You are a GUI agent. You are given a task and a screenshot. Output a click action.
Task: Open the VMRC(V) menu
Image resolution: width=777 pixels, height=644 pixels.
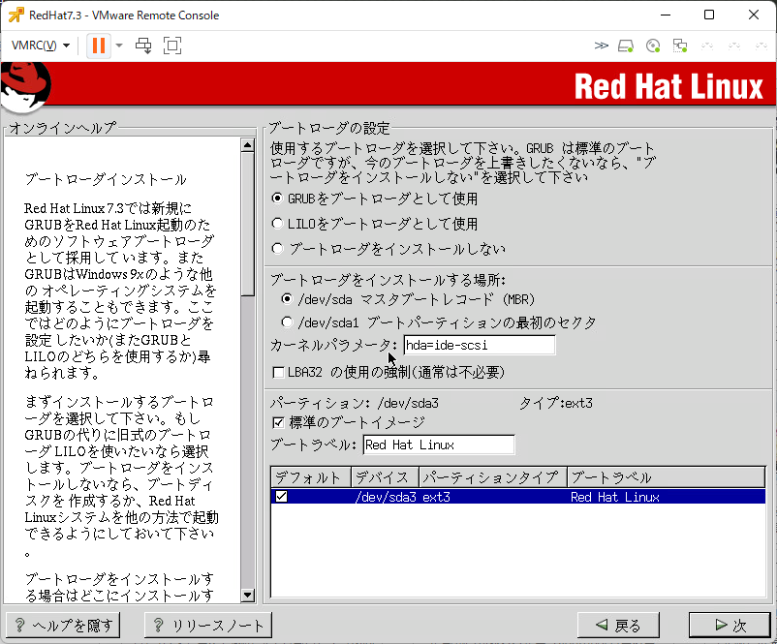(41, 46)
